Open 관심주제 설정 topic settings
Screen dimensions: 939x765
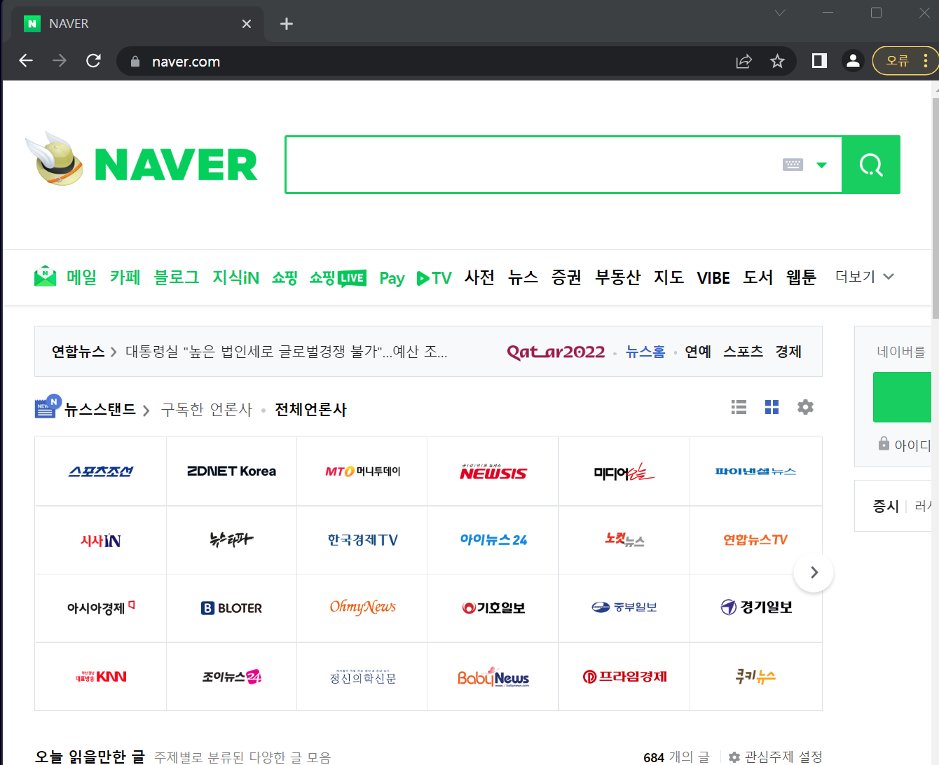[776, 757]
